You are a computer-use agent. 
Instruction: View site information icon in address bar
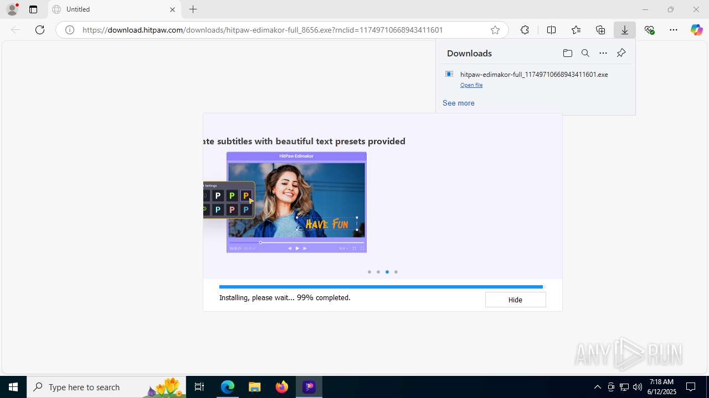(70, 30)
